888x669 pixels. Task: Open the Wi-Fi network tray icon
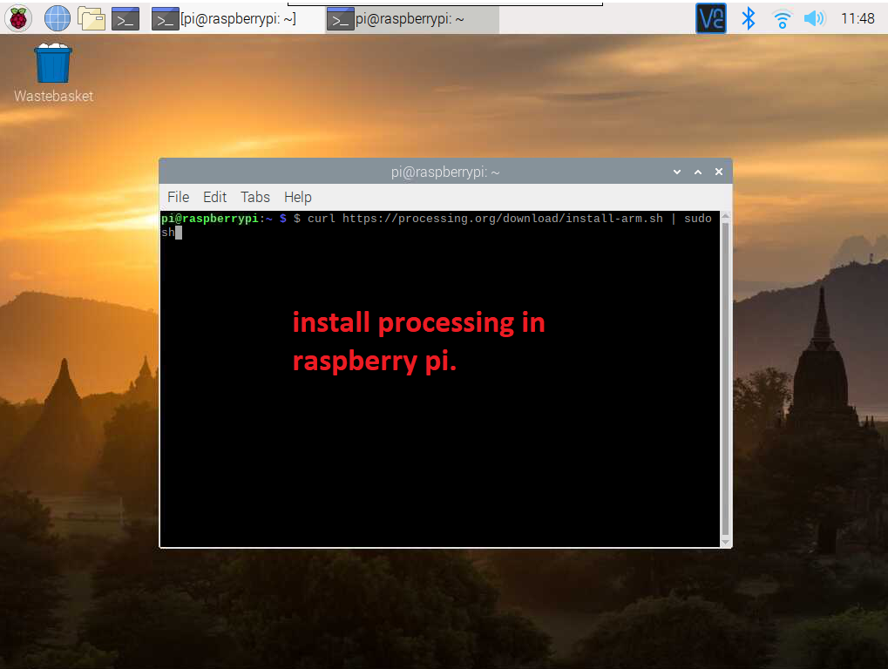783,18
